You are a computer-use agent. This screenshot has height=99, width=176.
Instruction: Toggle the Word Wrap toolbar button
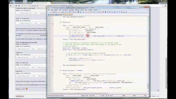click(94, 12)
